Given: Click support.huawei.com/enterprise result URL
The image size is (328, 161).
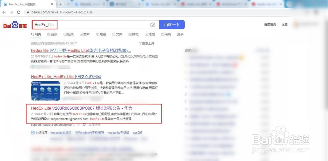Looking at the screenshot, I should 53,125.
